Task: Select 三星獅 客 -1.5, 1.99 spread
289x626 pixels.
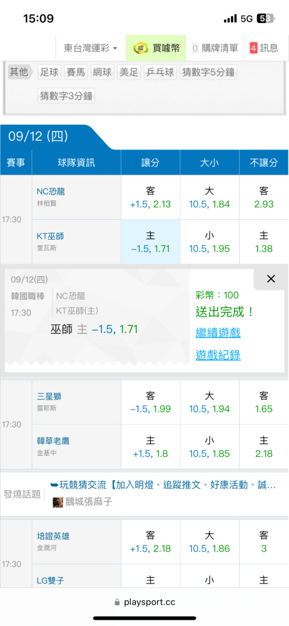Action: click(x=151, y=402)
